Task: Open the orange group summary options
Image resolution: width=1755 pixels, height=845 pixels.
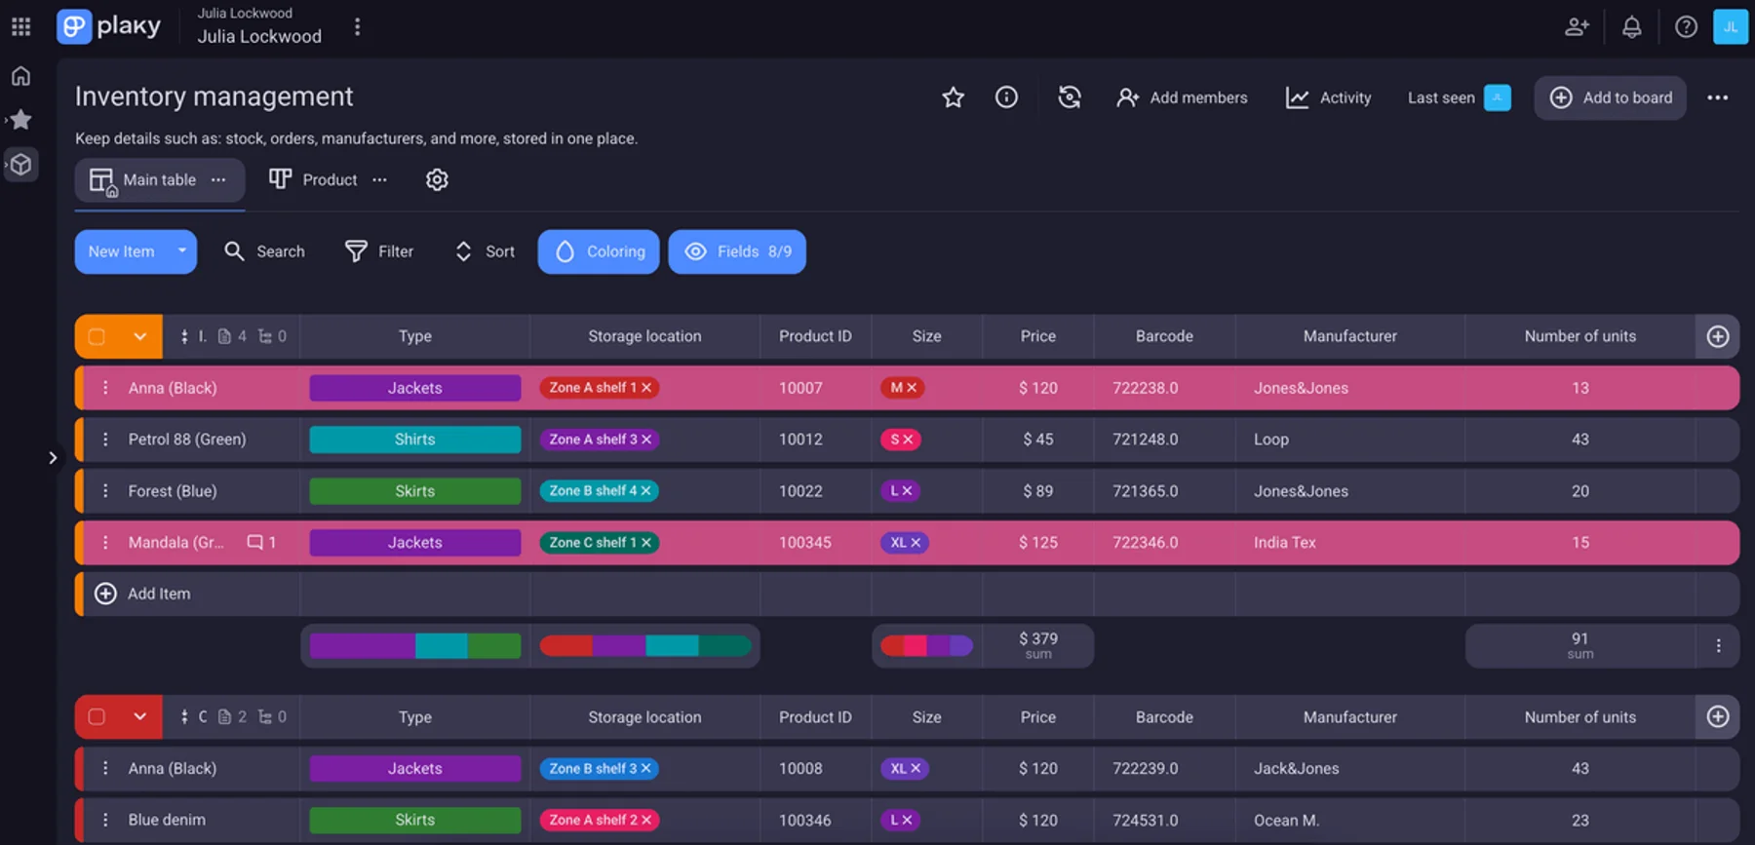Action: 1718,646
